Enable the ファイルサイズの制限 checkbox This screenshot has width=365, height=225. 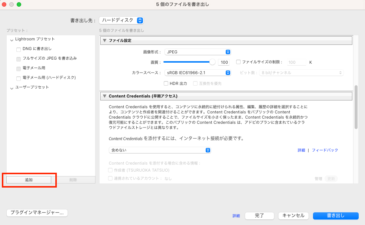(238, 62)
